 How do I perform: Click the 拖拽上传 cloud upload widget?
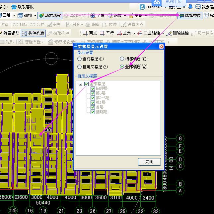[169, 2]
